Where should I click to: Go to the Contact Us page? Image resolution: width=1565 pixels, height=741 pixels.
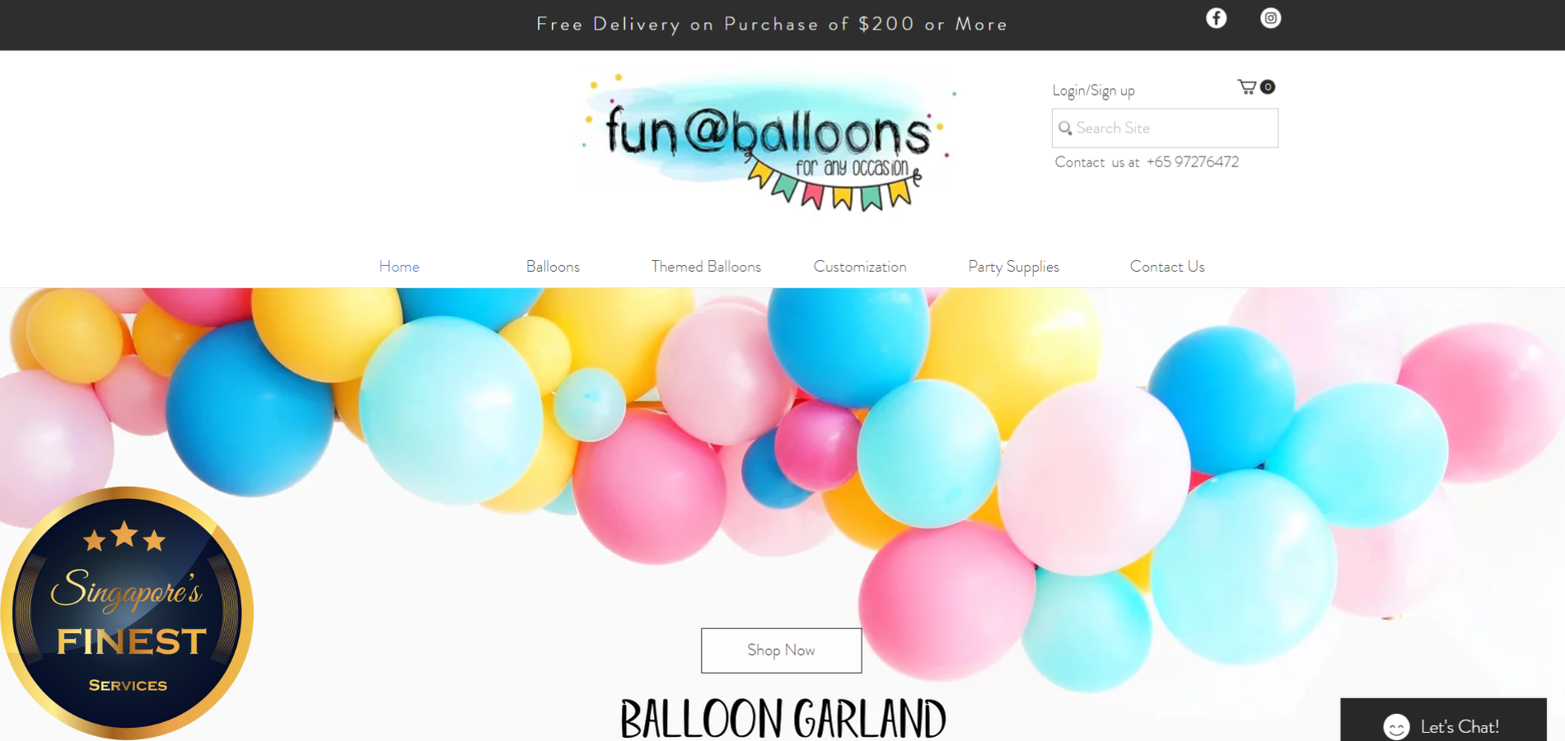click(1167, 267)
